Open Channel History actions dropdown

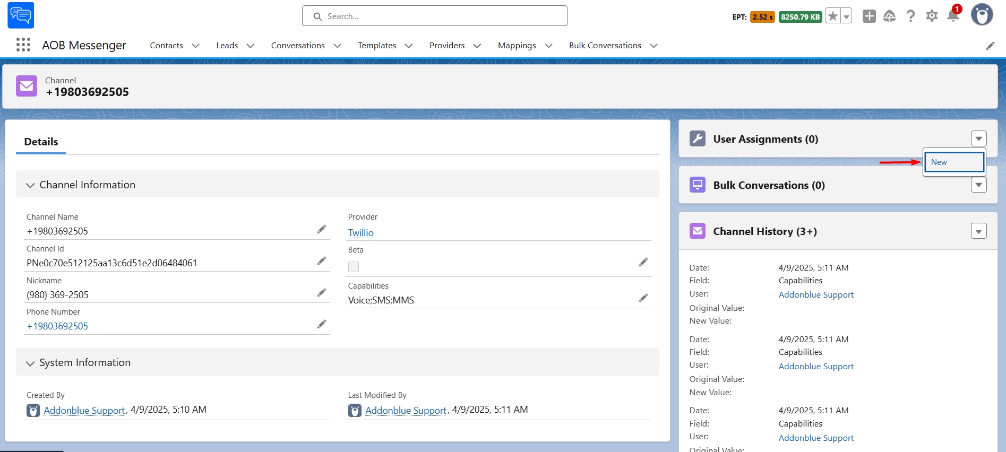tap(979, 231)
